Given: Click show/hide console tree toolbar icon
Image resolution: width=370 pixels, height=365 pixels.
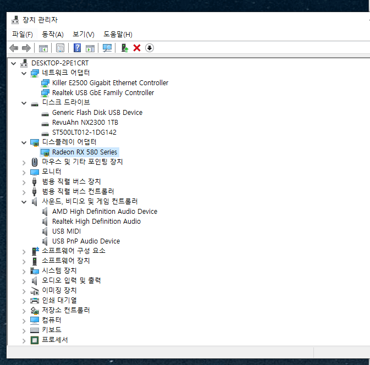Looking at the screenshot, I should 43,48.
